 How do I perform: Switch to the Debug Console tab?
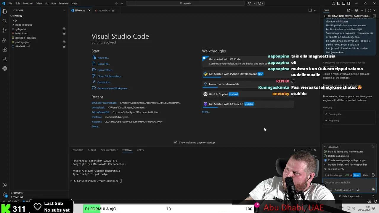(x=109, y=150)
